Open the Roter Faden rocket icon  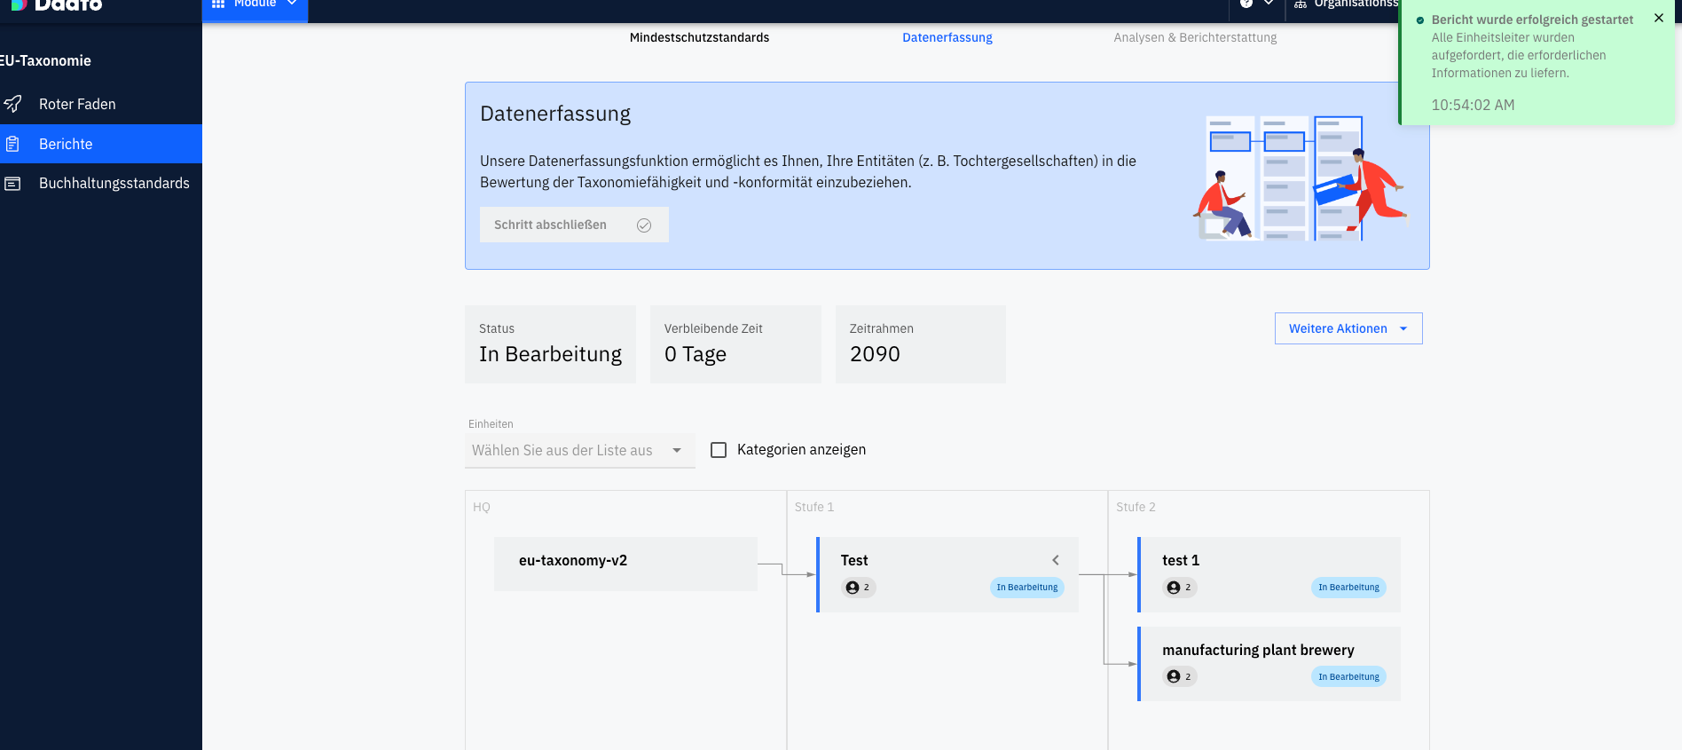(x=12, y=104)
